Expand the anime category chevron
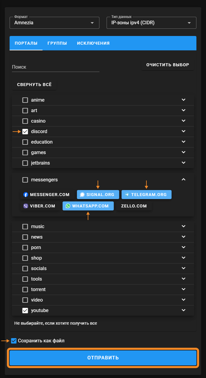Image resolution: width=206 pixels, height=378 pixels. tap(184, 100)
